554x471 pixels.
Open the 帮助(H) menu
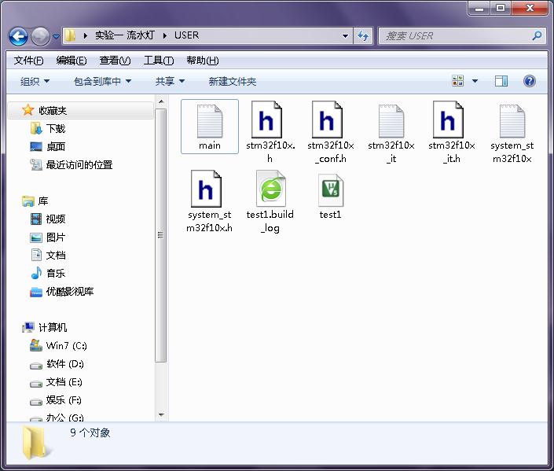[203, 61]
